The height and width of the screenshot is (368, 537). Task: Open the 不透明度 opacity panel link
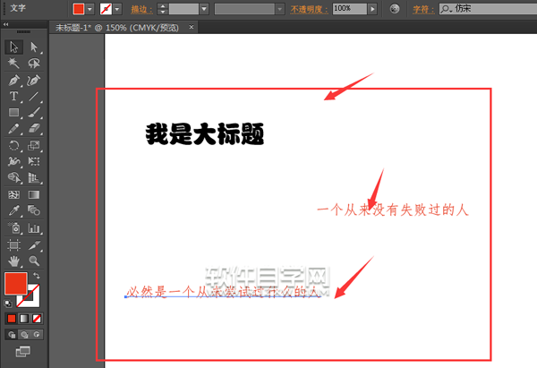point(309,9)
